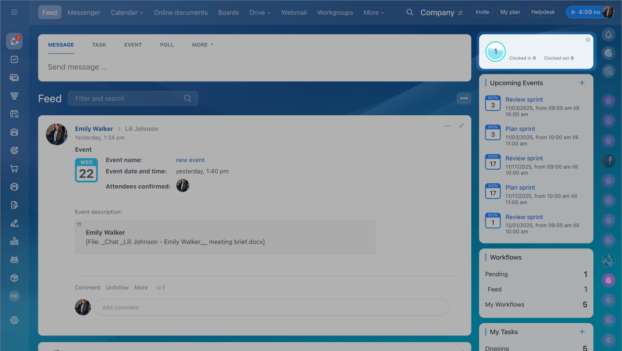Click the Invite button

[482, 12]
